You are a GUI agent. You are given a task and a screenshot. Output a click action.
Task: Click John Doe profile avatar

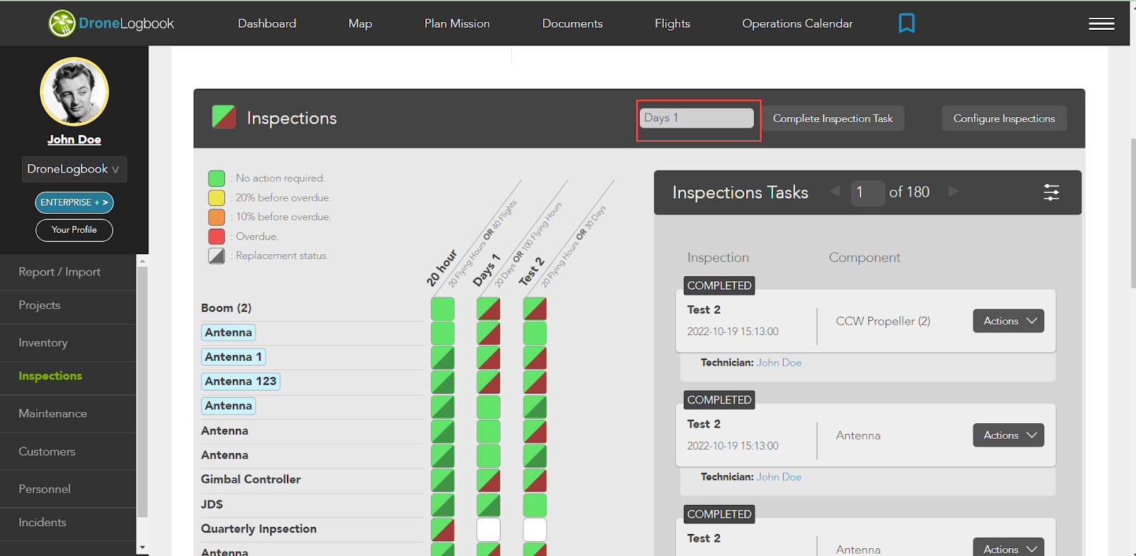75,92
